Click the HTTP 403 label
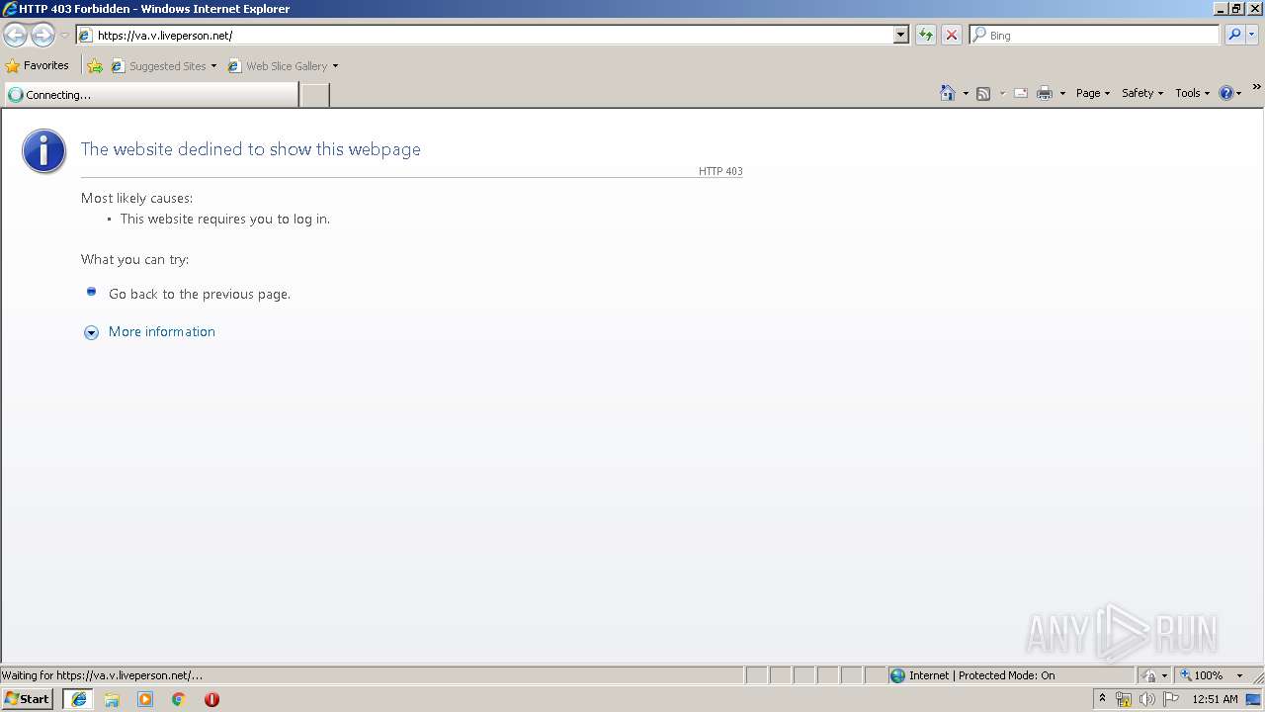The width and height of the screenshot is (1265, 712). (720, 171)
